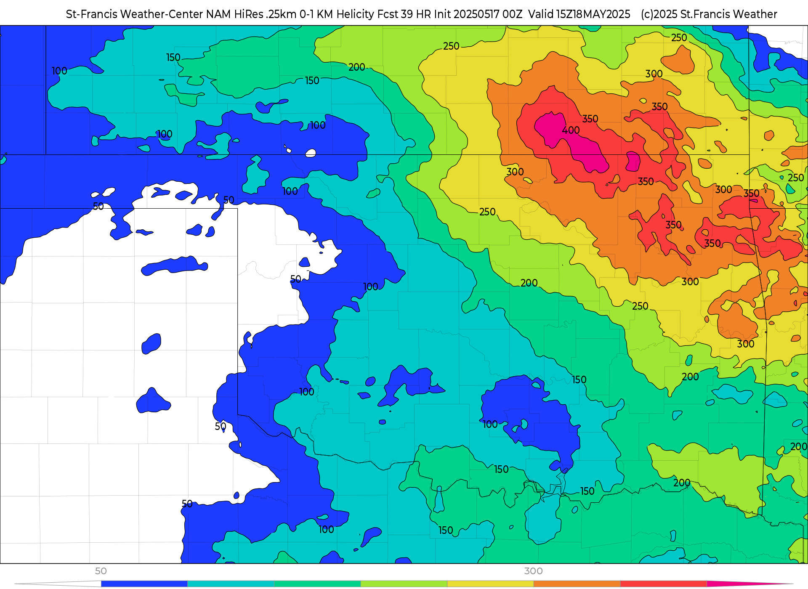Screen dimensions: 808x589
Task: Click the color bar tick label 300
Action: point(533,571)
